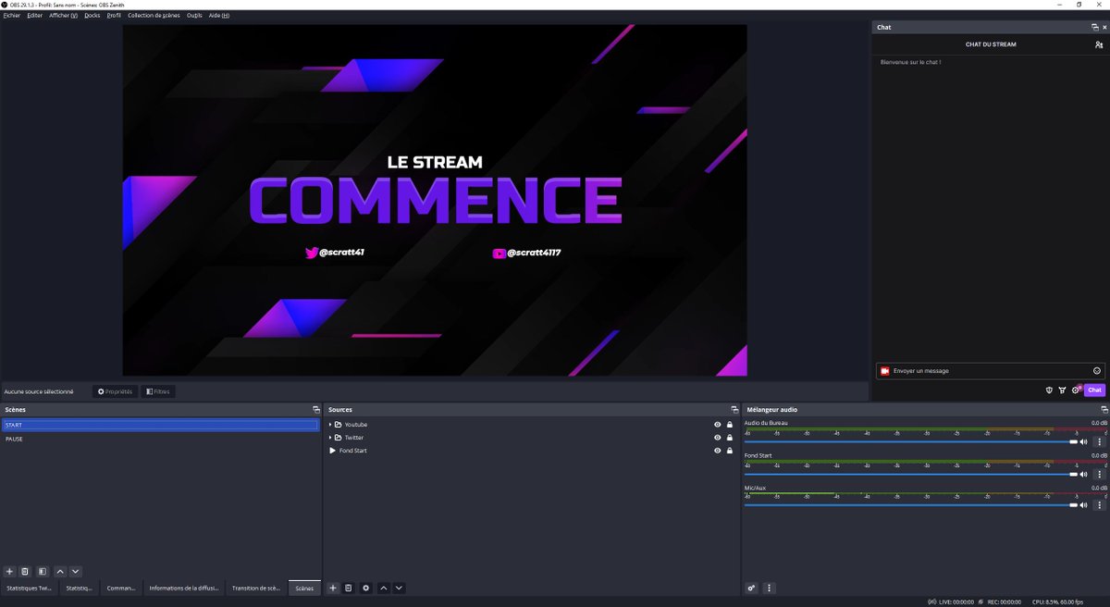Open the Aide menu

tap(219, 16)
